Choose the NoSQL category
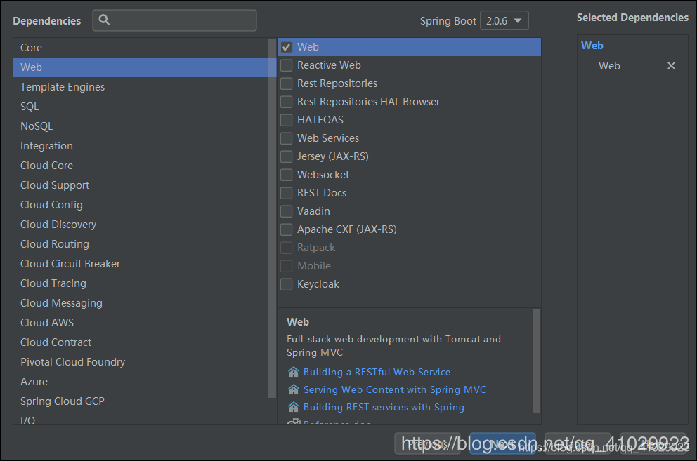The image size is (697, 461). click(141, 126)
